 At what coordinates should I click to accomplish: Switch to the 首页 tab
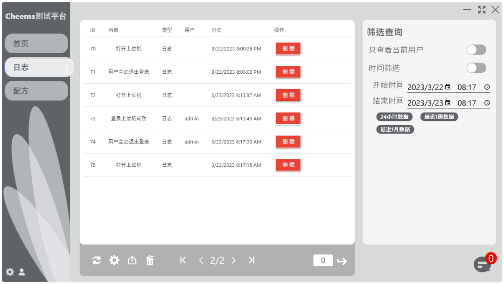point(36,43)
